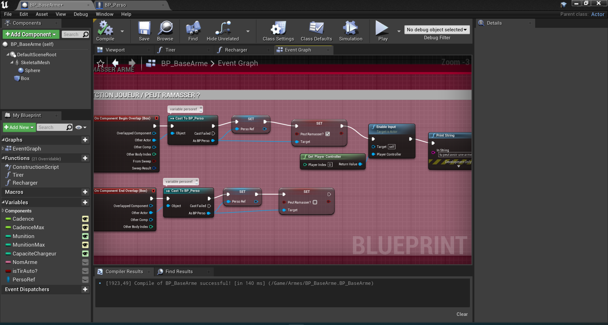Bookmark graph with star icon

click(x=100, y=63)
